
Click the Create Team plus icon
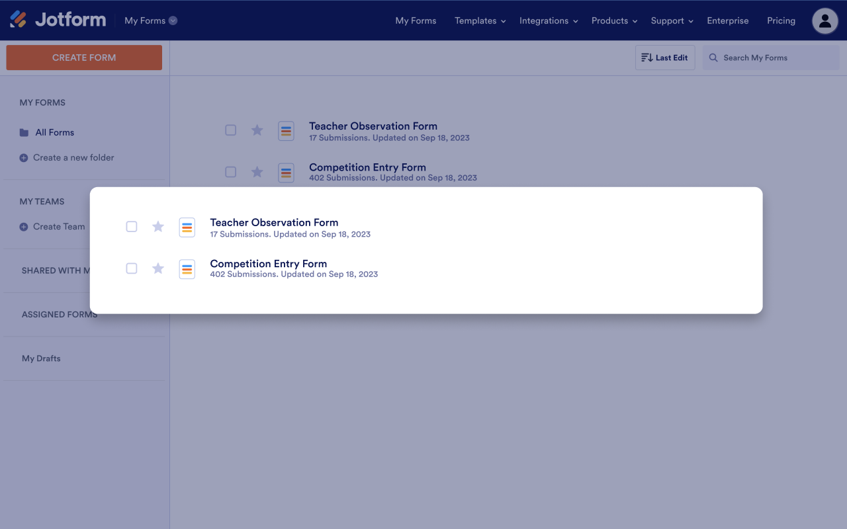[25, 226]
